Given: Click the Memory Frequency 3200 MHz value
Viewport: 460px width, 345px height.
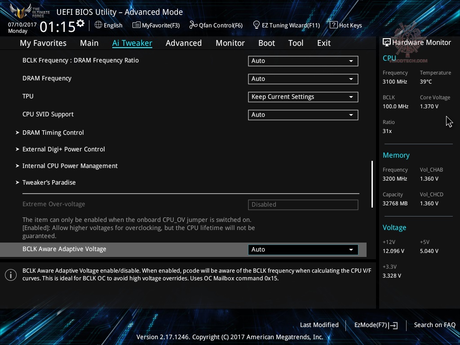Looking at the screenshot, I should pos(395,179).
